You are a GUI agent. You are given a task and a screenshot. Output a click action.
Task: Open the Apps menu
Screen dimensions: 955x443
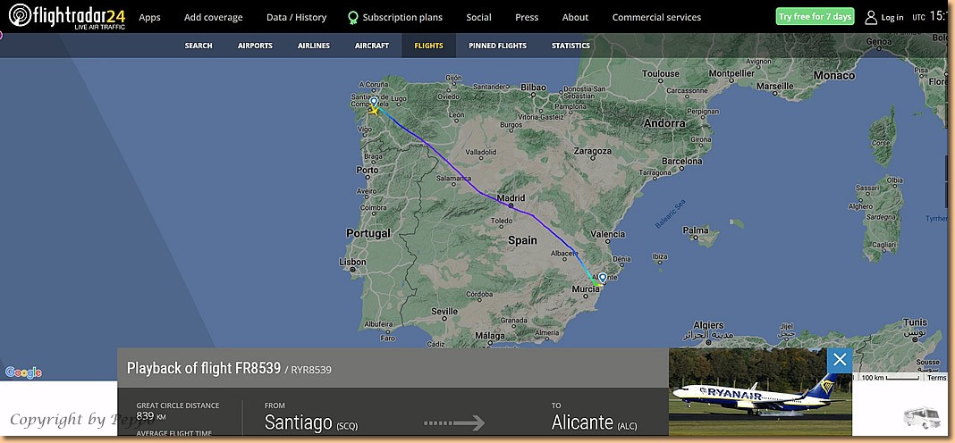tap(150, 17)
